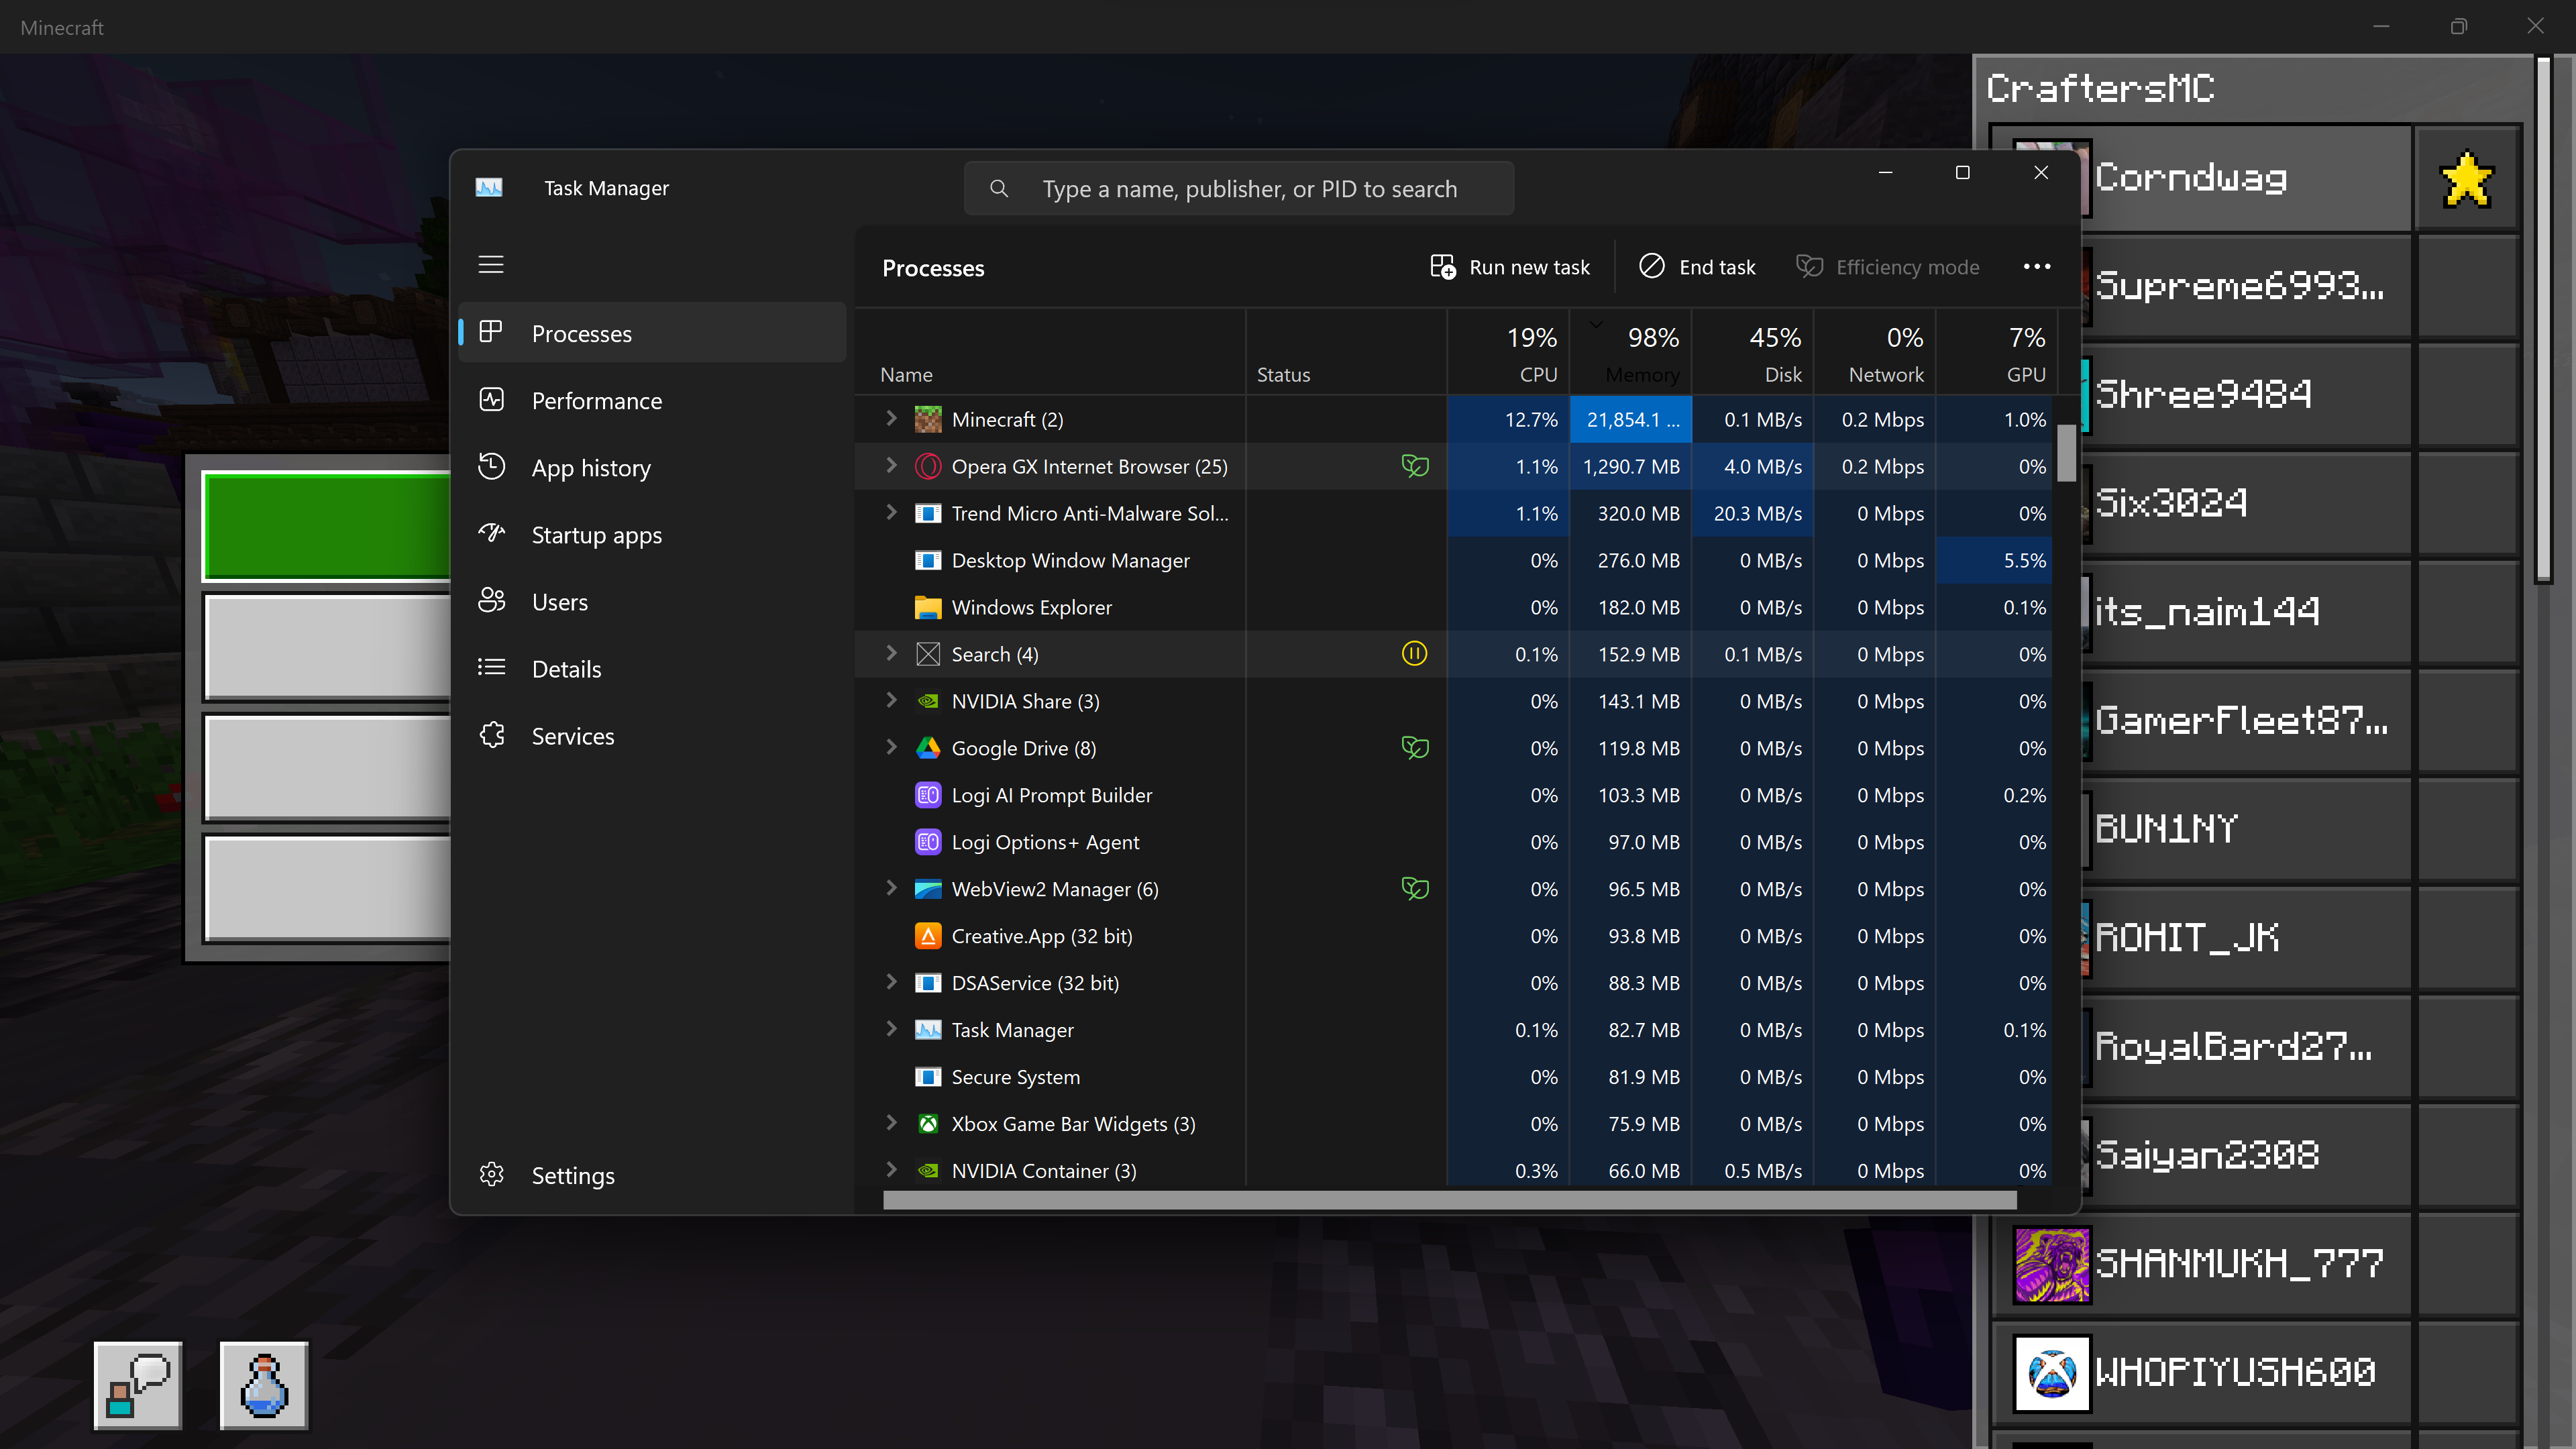Click the hamburger navigation menu icon
Image resolution: width=2576 pixels, height=1449 pixels.
[x=491, y=265]
